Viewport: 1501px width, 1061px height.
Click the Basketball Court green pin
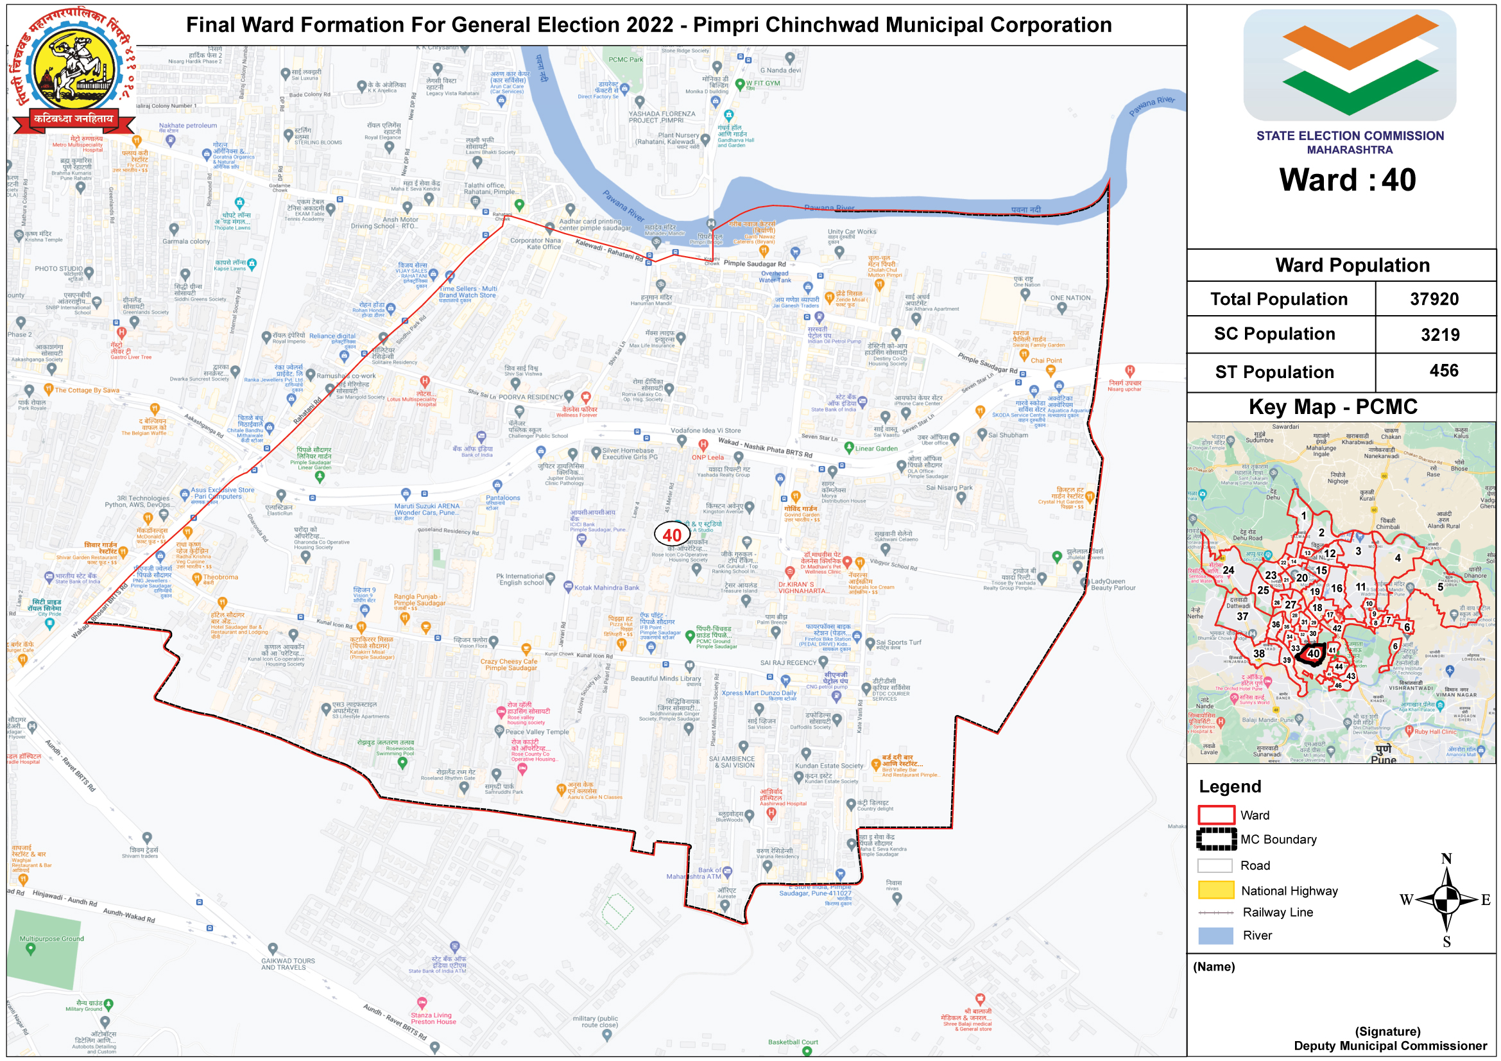pos(807,1051)
